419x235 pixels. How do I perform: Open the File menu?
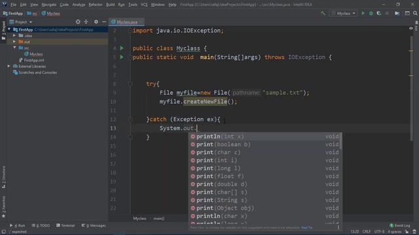pos(13,5)
